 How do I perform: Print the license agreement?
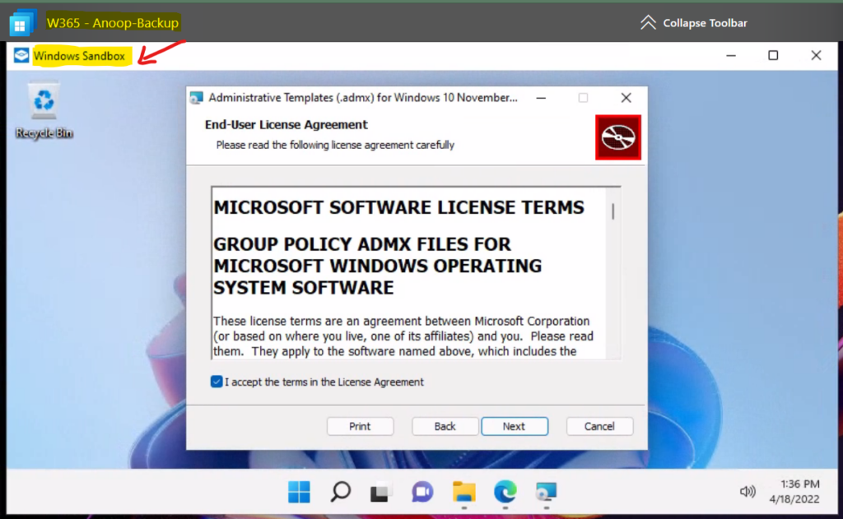click(x=360, y=426)
